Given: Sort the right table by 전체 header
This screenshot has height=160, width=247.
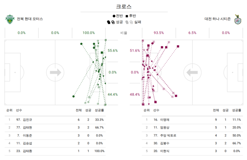Looking at the screenshot, I should pyautogui.click(x=216, y=110).
